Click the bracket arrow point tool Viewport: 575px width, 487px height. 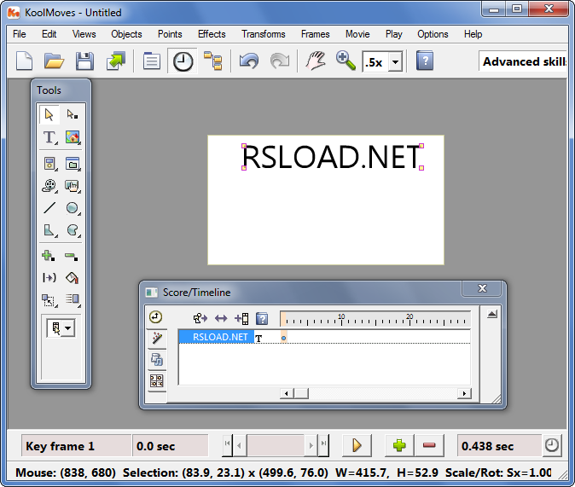click(49, 277)
